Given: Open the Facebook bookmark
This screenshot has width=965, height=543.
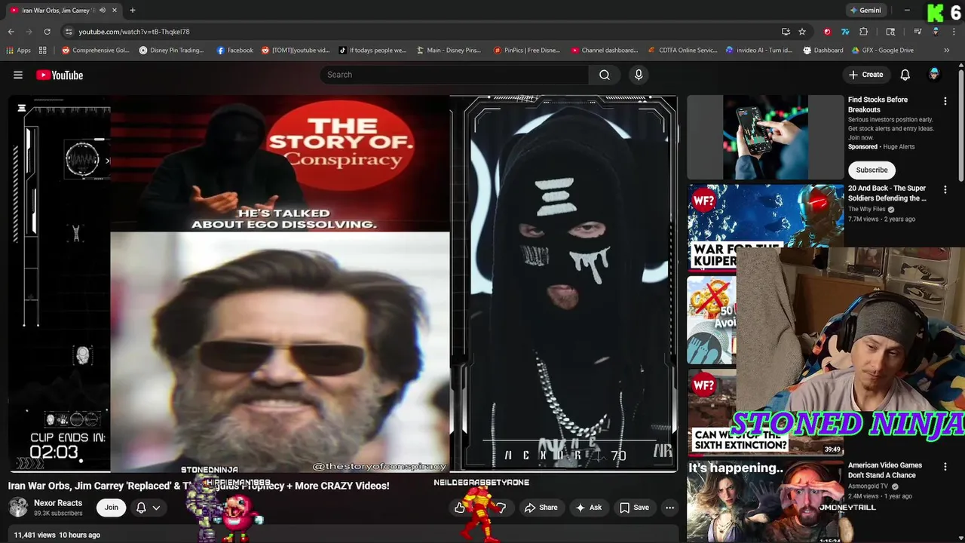Looking at the screenshot, I should pyautogui.click(x=234, y=51).
